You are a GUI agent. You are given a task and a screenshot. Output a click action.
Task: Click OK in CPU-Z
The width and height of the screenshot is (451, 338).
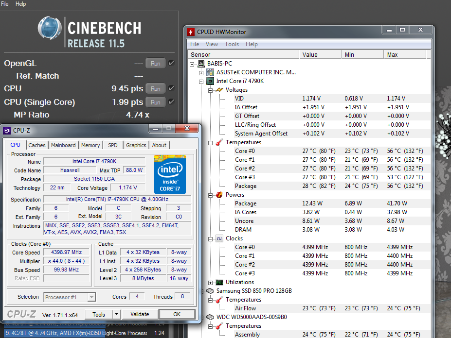(177, 314)
